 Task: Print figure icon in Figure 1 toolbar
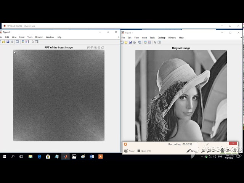134,42
